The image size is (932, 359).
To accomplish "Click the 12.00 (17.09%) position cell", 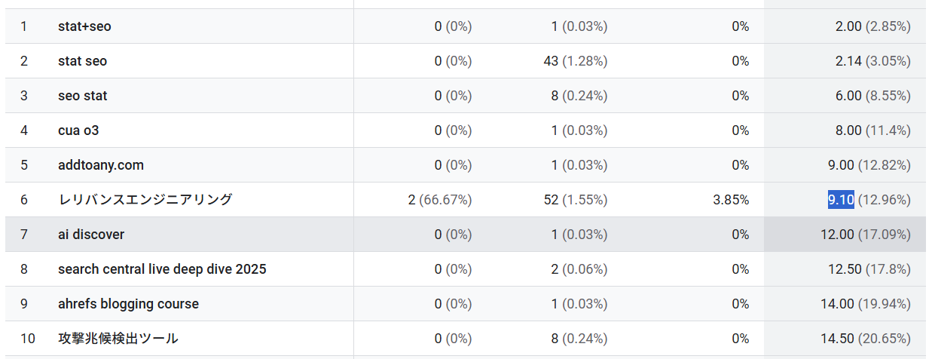I will [866, 235].
